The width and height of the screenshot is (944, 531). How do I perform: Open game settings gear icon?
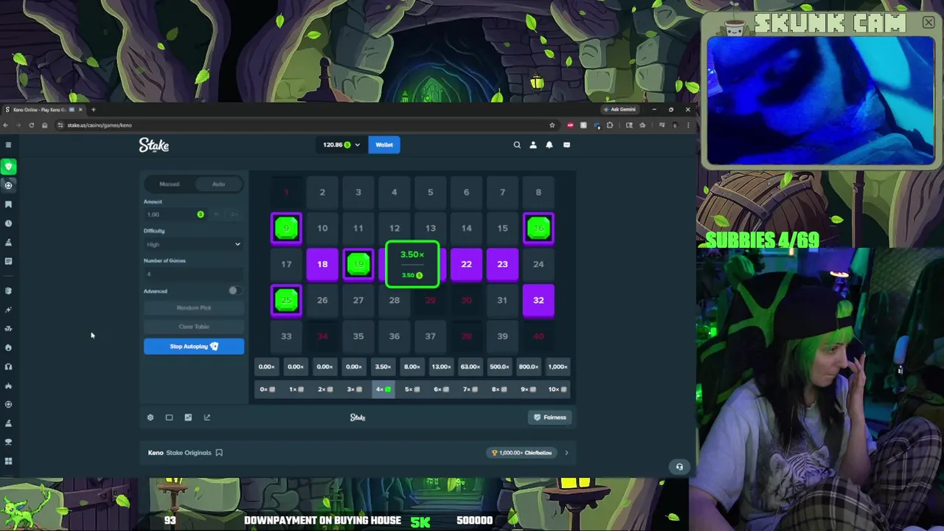point(150,417)
